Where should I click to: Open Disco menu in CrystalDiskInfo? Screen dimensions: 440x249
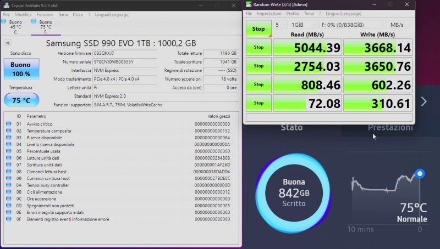point(78,15)
